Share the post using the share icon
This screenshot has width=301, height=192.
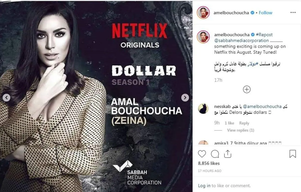(228, 154)
